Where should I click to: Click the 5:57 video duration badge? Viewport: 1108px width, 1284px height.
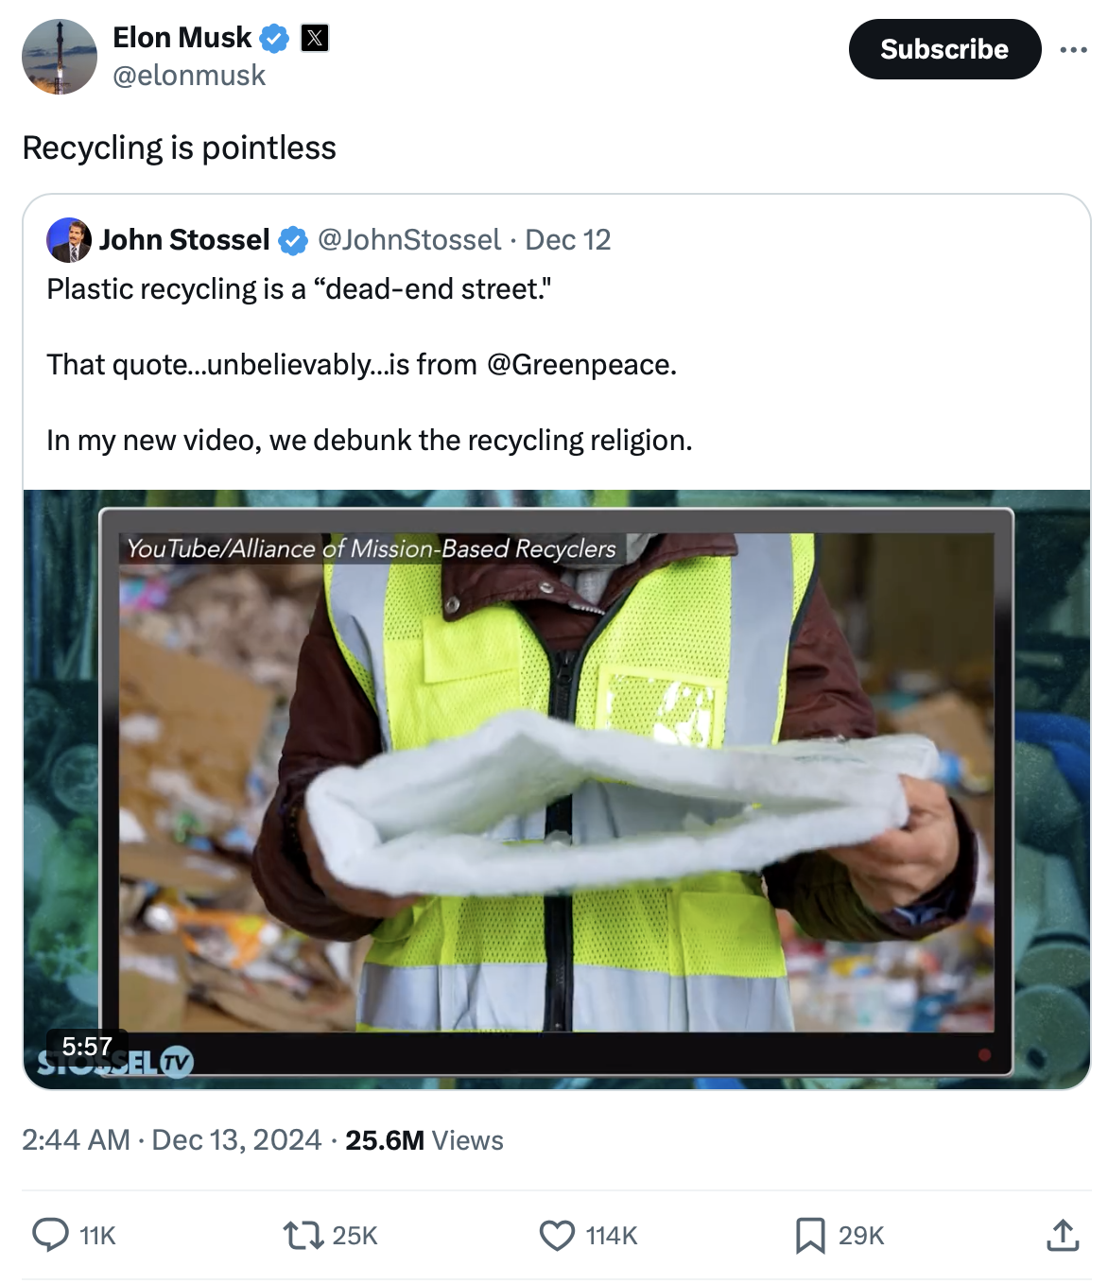[x=87, y=1046]
